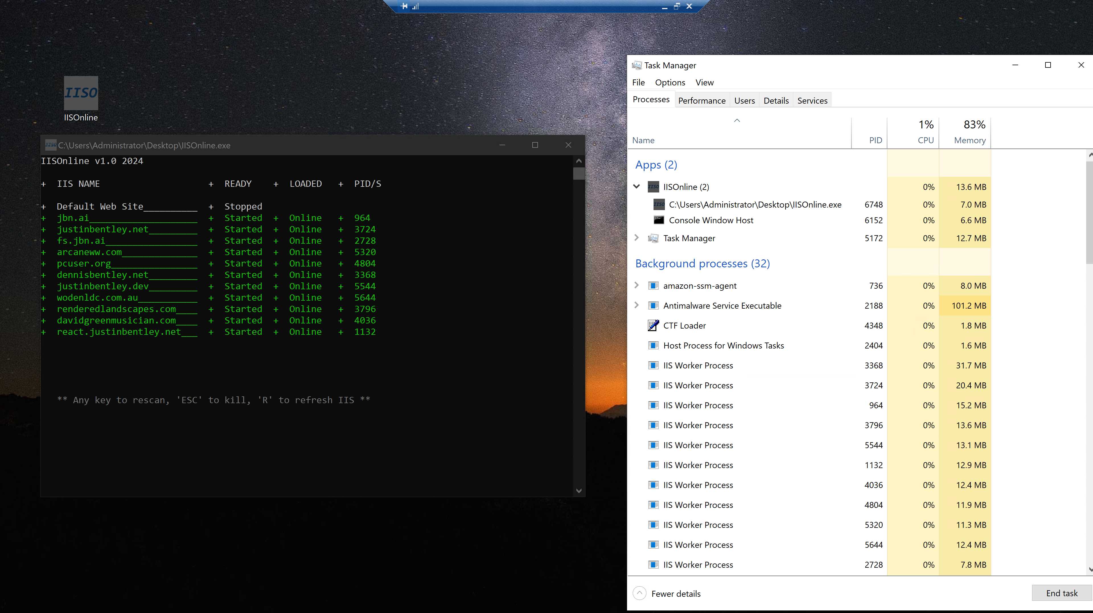Select the Services tab in Task Manager
This screenshot has height=613, width=1093.
812,100
